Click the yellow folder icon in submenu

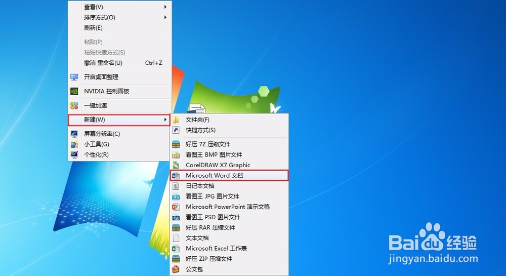(x=176, y=120)
